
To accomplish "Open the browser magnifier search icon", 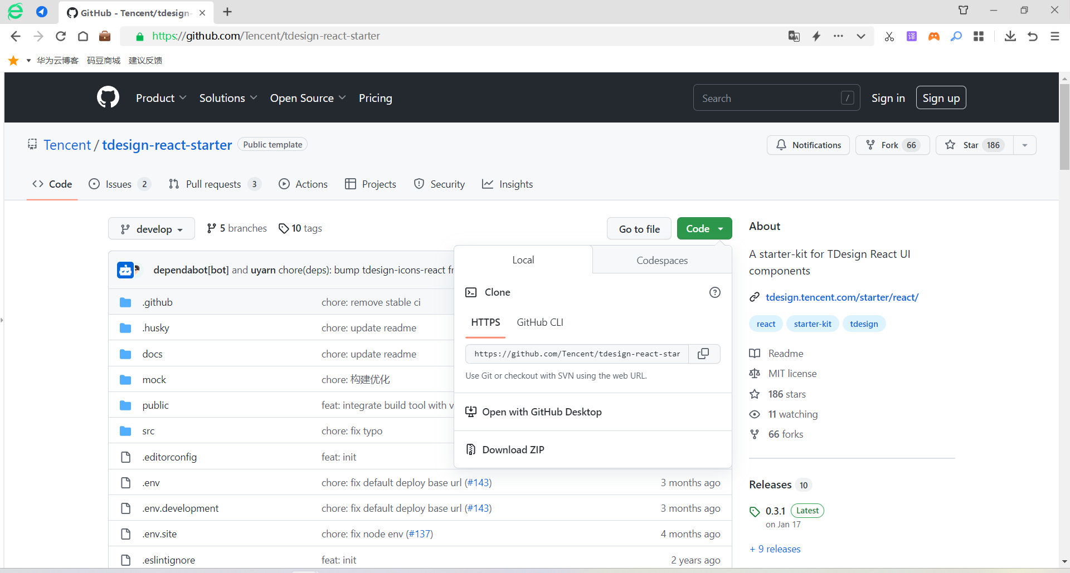I will [956, 36].
